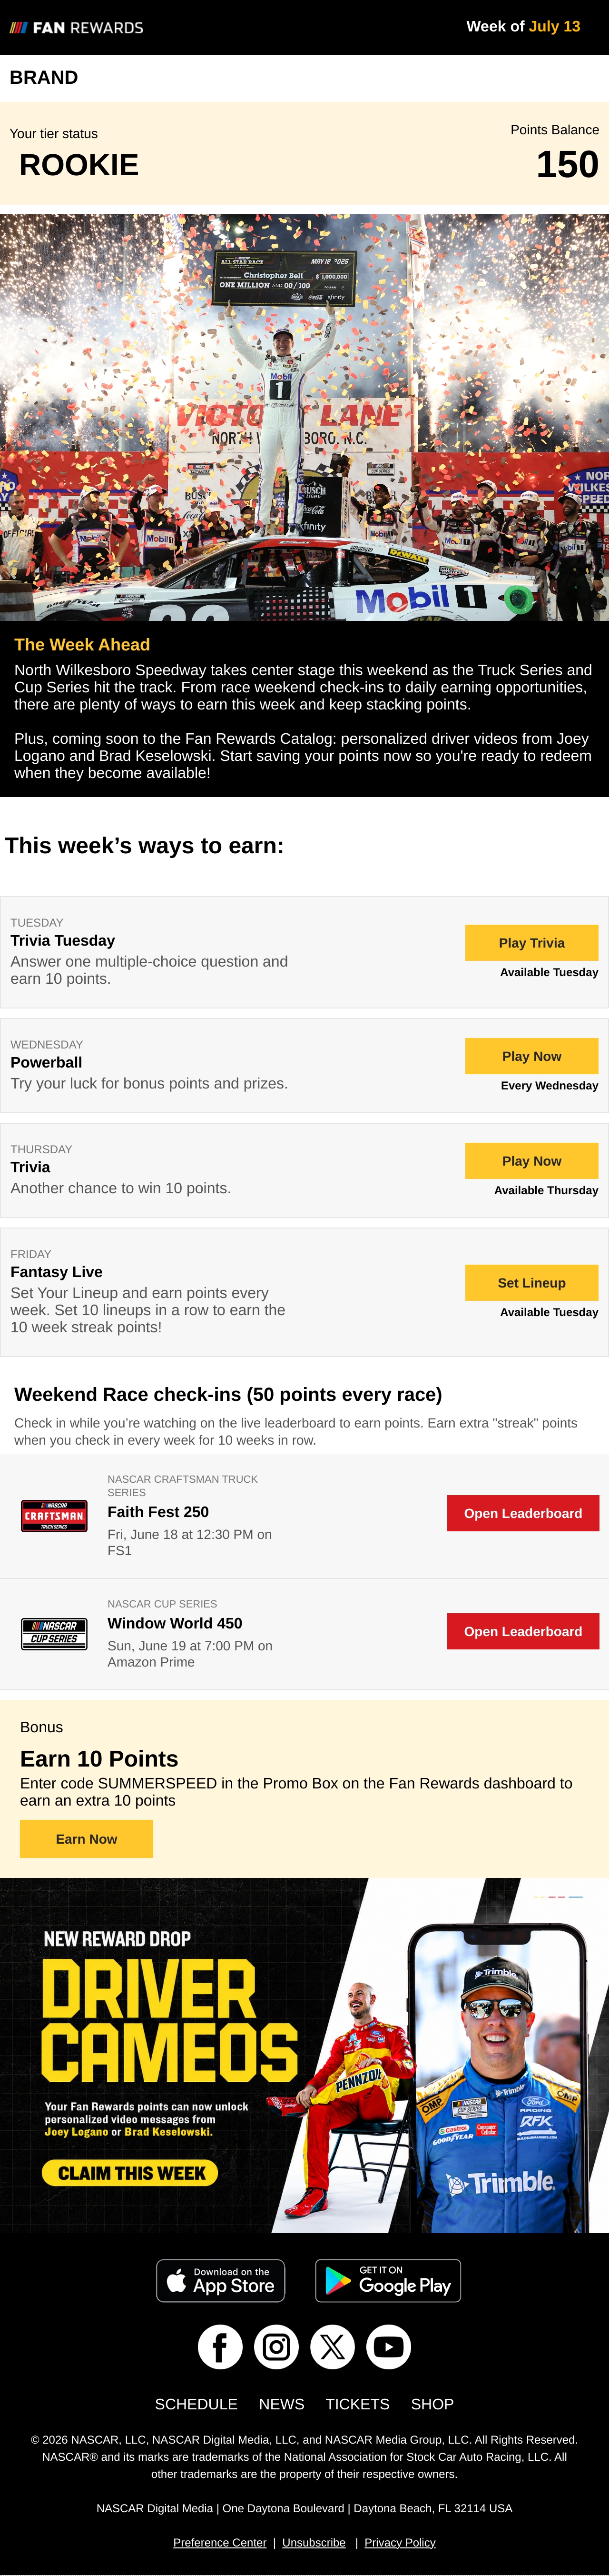The image size is (609, 2576).
Task: Click the Play Trivia button
Action: pyautogui.click(x=532, y=943)
